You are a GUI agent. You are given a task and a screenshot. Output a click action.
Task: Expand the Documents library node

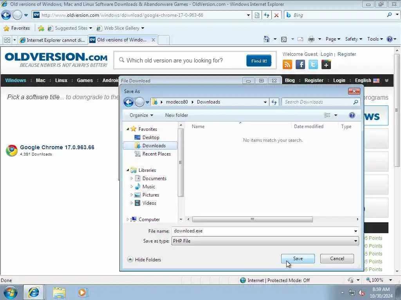pyautogui.click(x=132, y=178)
